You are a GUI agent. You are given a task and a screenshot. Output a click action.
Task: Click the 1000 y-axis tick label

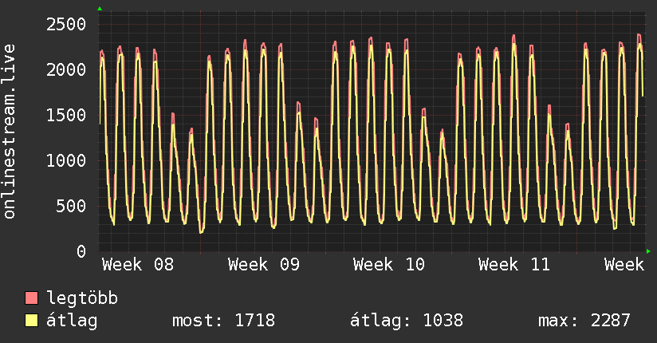[x=65, y=160]
